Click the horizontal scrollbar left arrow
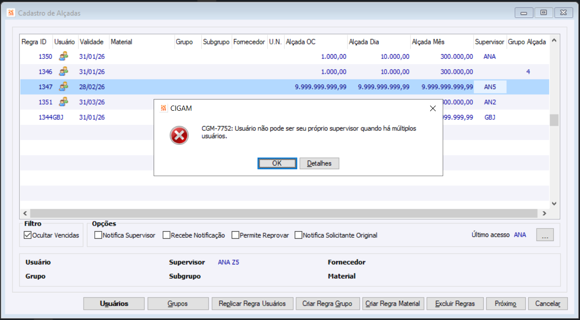The width and height of the screenshot is (580, 320). [24, 213]
